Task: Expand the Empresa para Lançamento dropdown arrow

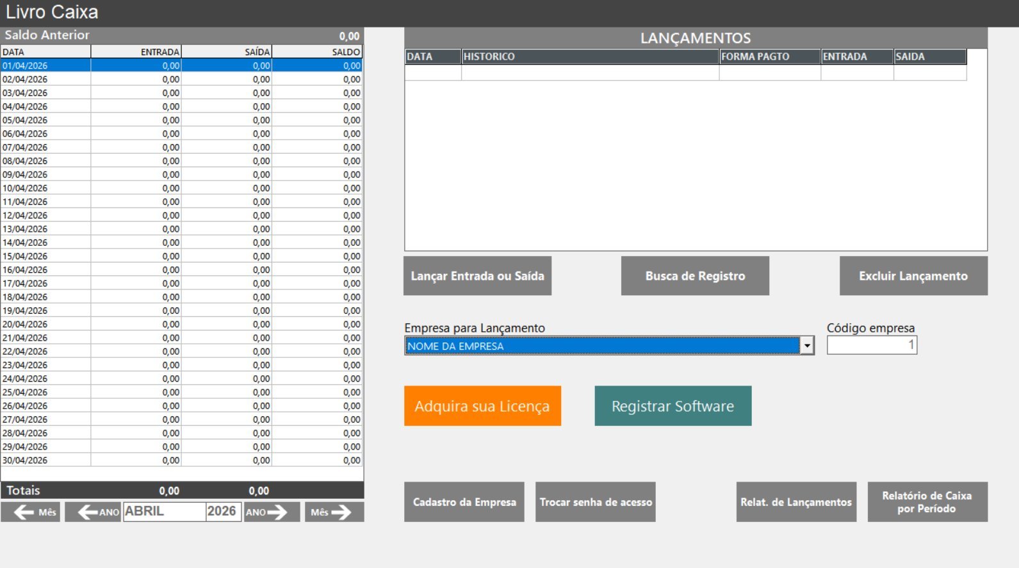Action: 807,346
